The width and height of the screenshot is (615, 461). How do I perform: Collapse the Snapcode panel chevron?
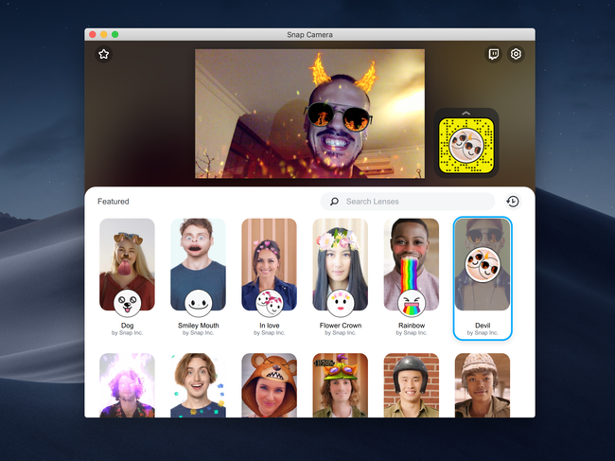point(466,113)
